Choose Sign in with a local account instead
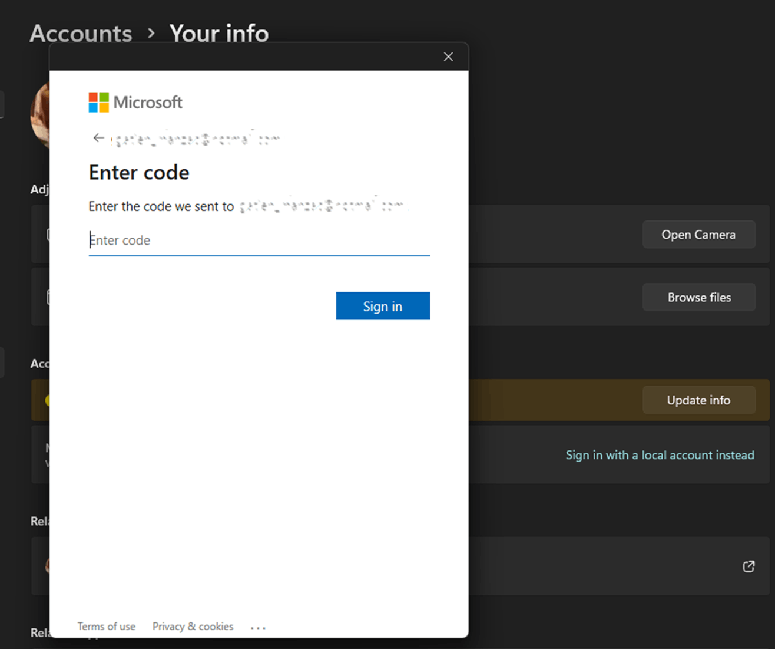This screenshot has height=649, width=775. [660, 455]
